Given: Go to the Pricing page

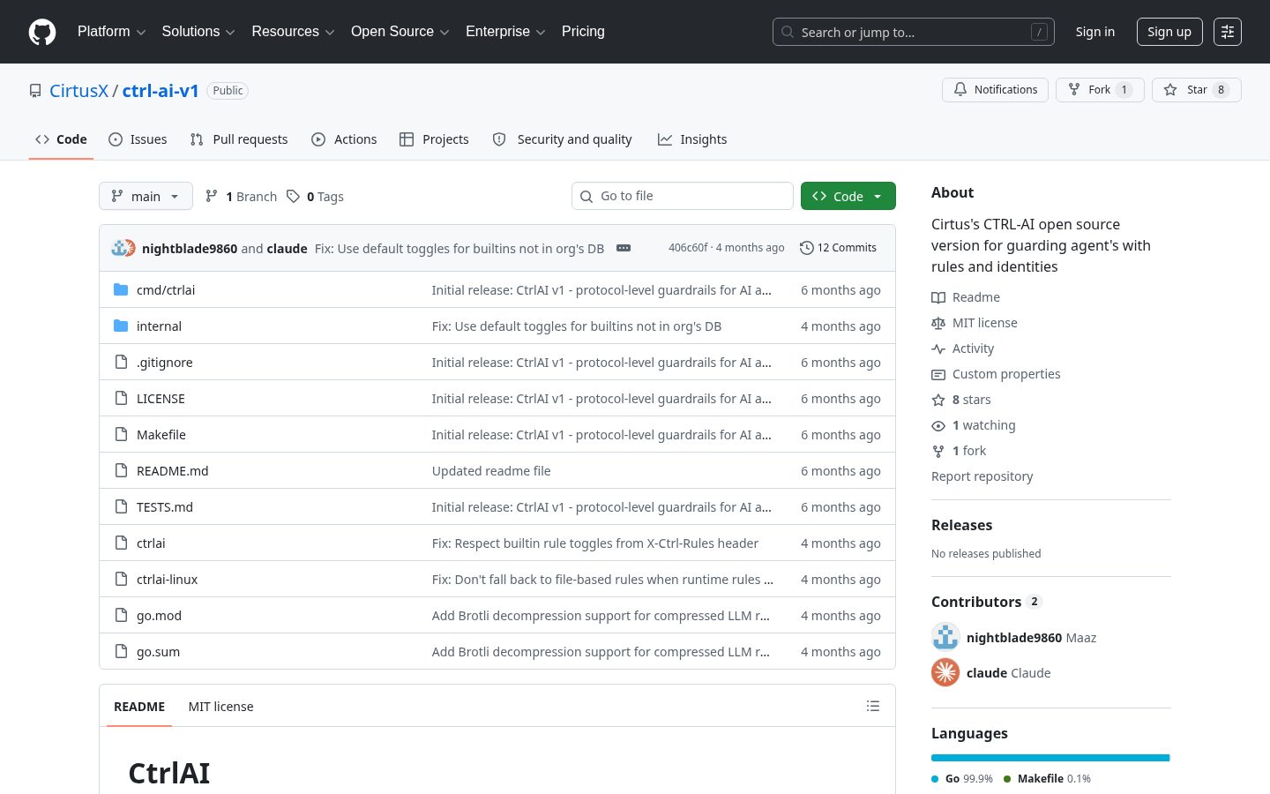Looking at the screenshot, I should (x=583, y=32).
